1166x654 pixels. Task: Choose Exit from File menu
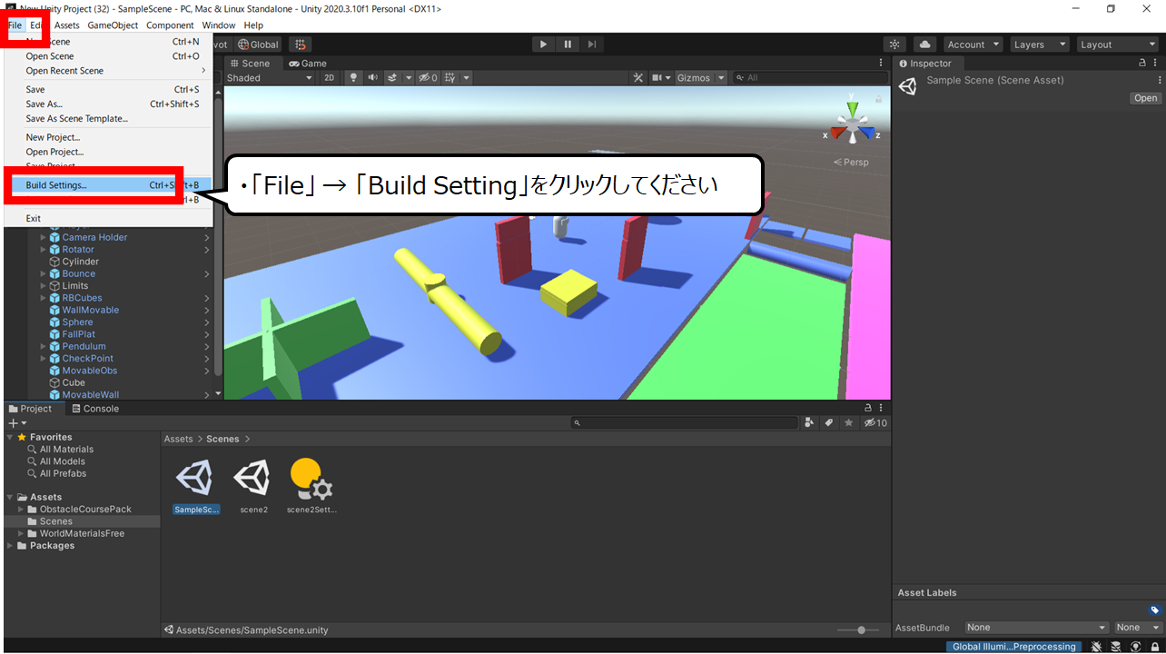[x=108, y=218]
